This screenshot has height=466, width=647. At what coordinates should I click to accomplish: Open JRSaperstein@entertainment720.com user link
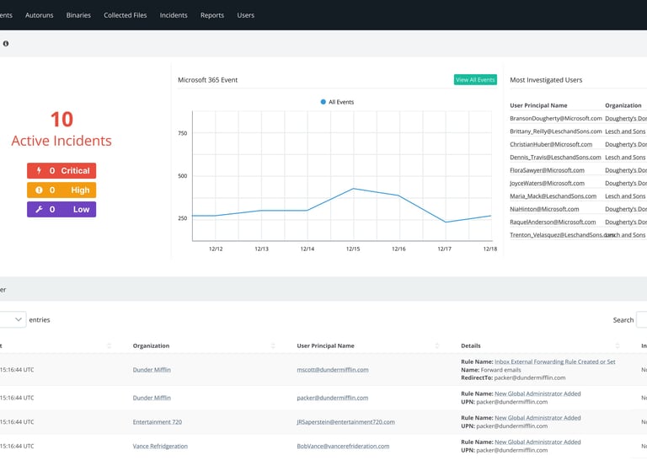coord(345,422)
